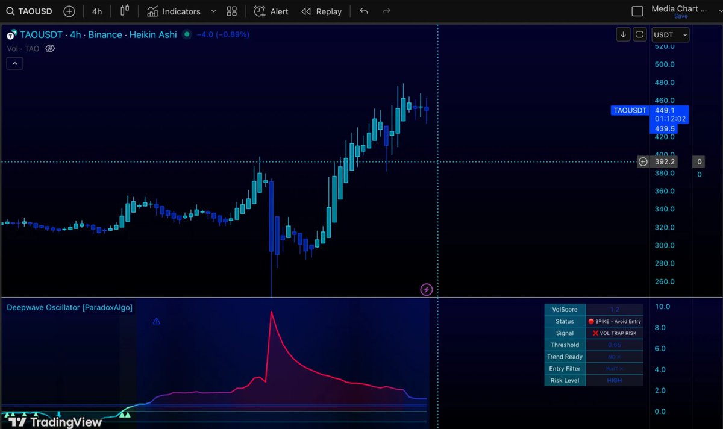Click the VOL TRAP RISK signal cell
This screenshot has width=723, height=429.
[x=615, y=333]
